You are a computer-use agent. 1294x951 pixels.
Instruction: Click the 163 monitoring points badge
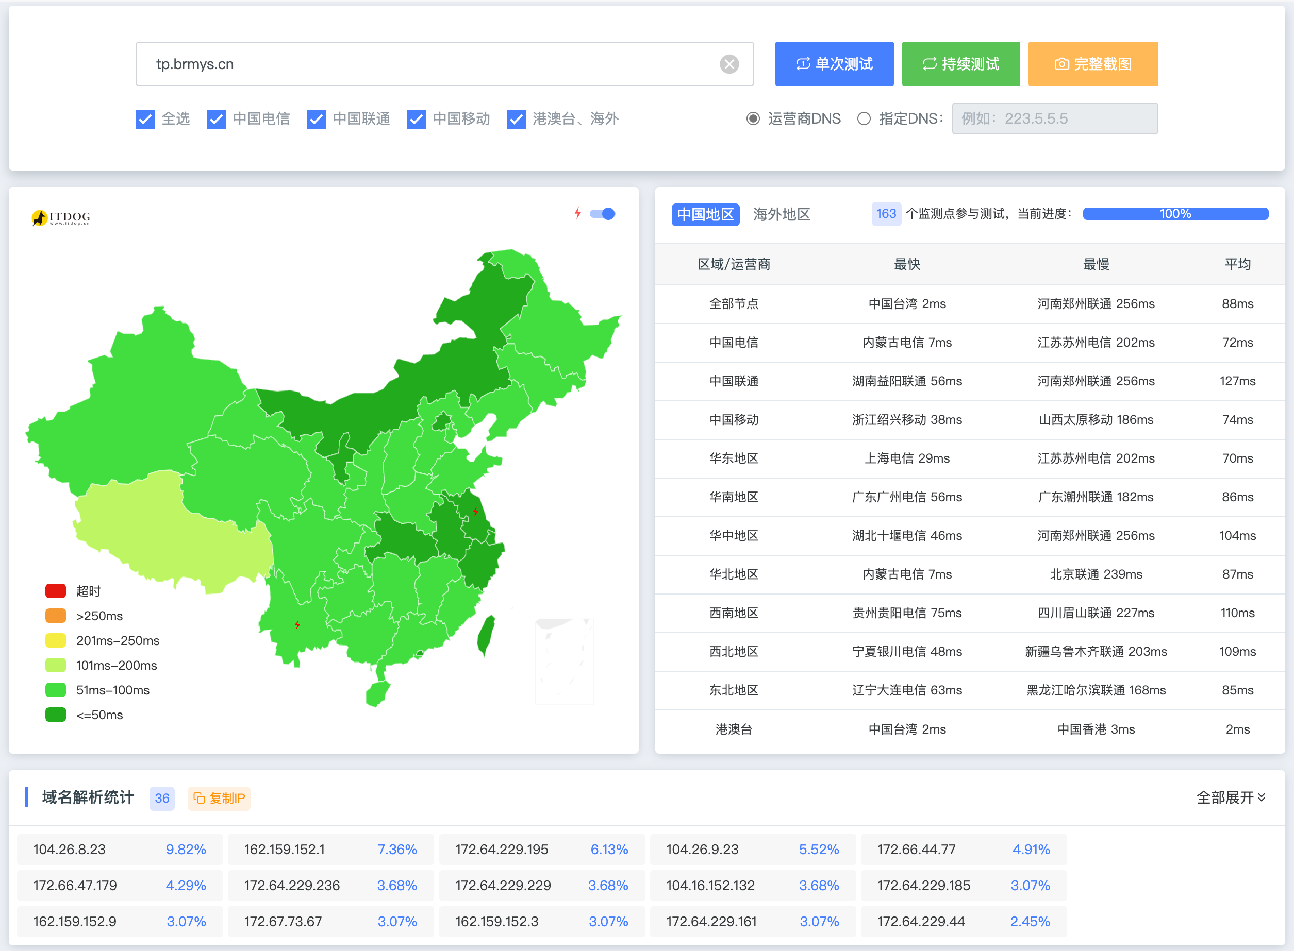[886, 214]
